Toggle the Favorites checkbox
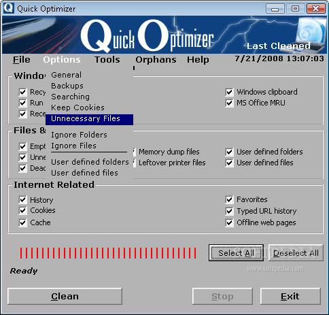The height and width of the screenshot is (315, 329). (229, 199)
